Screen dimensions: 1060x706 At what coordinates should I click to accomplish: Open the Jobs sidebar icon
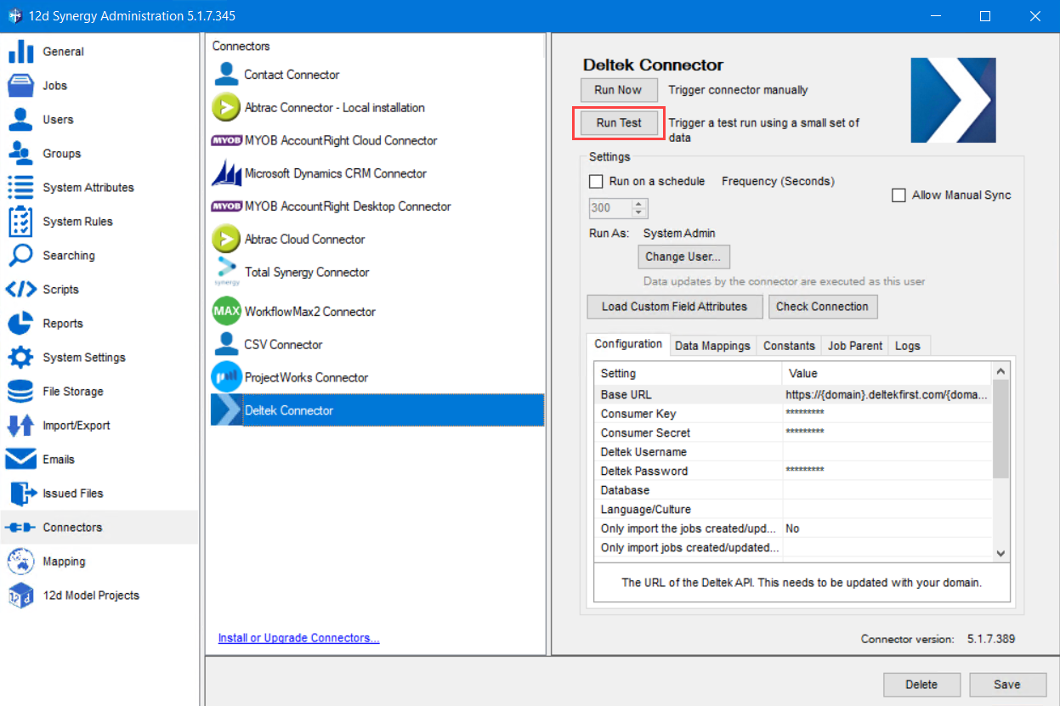[20, 85]
